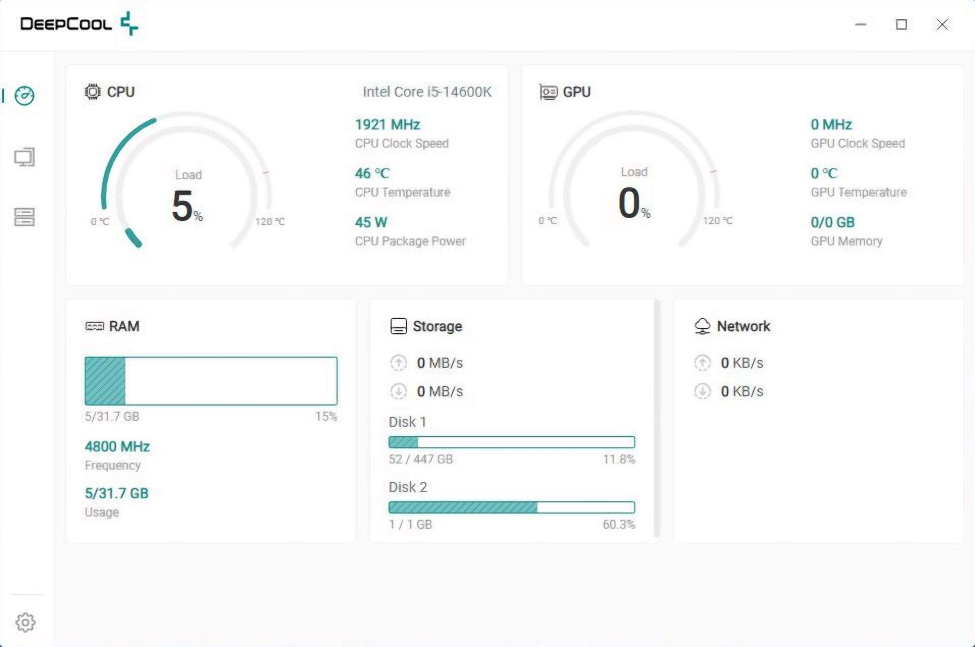975x647 pixels.
Task: Click the RAM module icon
Action: pos(94,326)
